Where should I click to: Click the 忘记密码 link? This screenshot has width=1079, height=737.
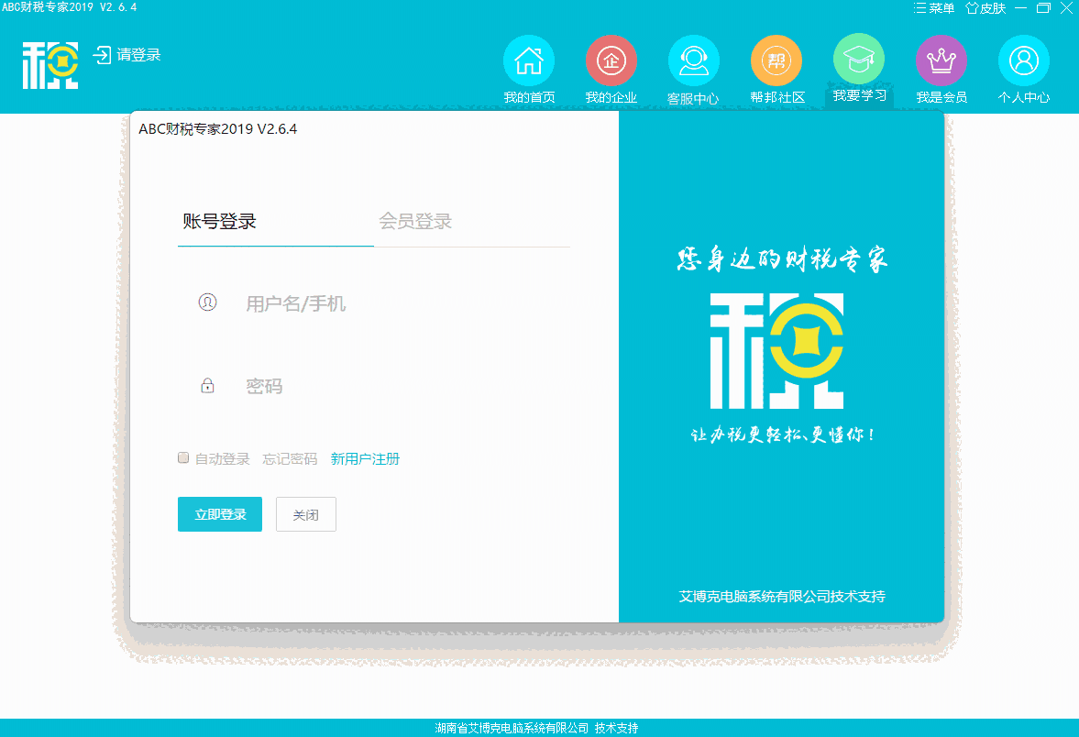(x=290, y=459)
